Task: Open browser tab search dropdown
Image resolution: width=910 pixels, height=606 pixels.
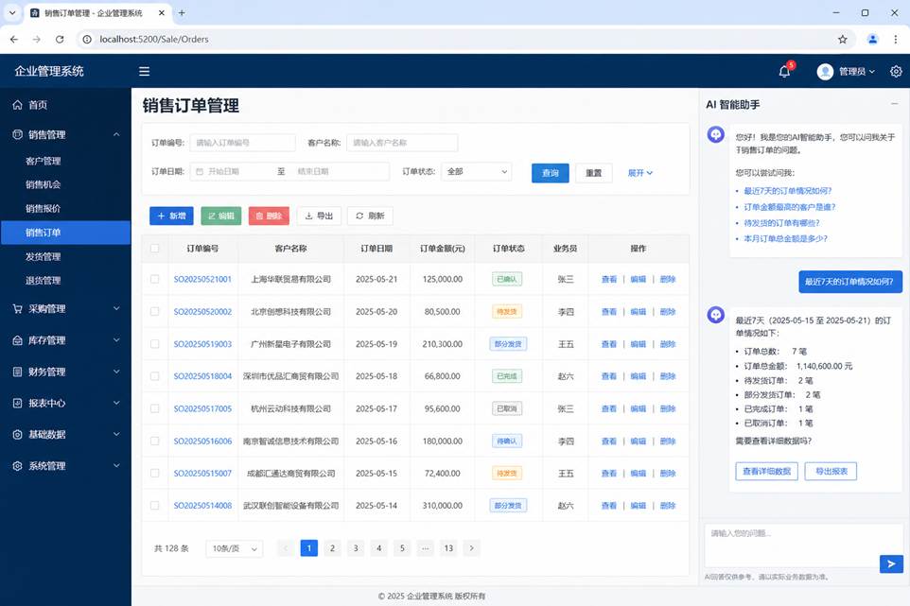Action: coord(12,12)
